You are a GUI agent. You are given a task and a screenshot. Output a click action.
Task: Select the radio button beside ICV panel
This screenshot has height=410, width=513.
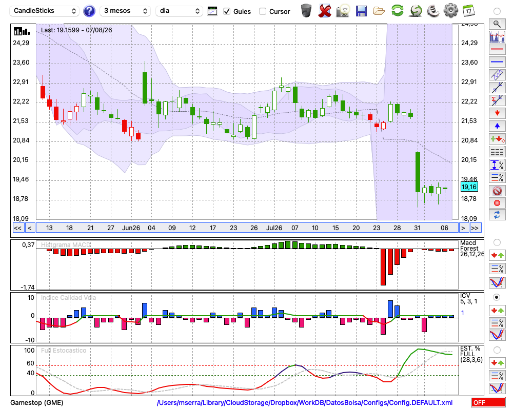[x=497, y=297]
